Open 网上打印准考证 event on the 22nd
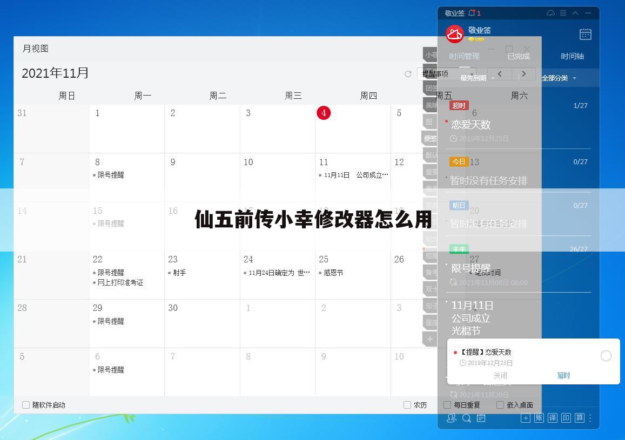The height and width of the screenshot is (440, 625). point(118,282)
